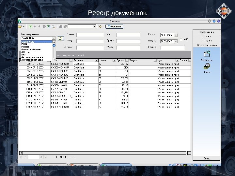Click horizontal scrollbar left arrow

tap(21, 153)
